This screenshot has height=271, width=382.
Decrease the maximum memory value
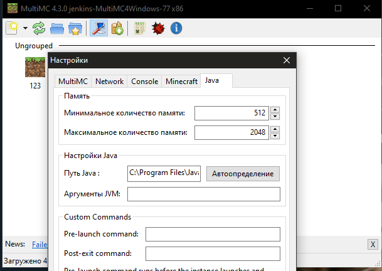coord(275,136)
